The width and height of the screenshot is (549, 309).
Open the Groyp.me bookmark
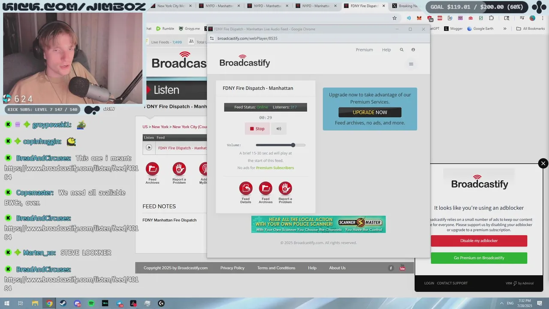pos(189,29)
